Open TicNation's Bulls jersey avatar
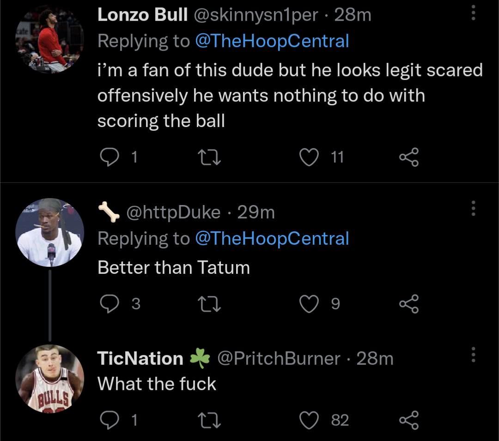 [50, 378]
